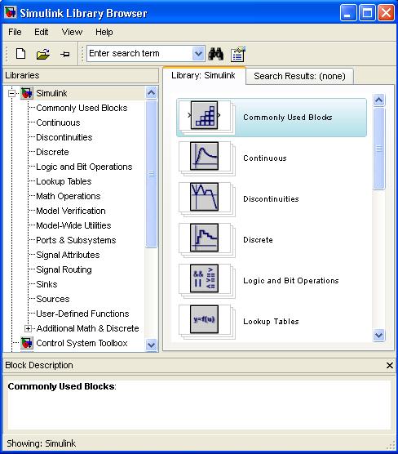Open the Edit menu
Viewport: 398px width, 454px height.
41,32
